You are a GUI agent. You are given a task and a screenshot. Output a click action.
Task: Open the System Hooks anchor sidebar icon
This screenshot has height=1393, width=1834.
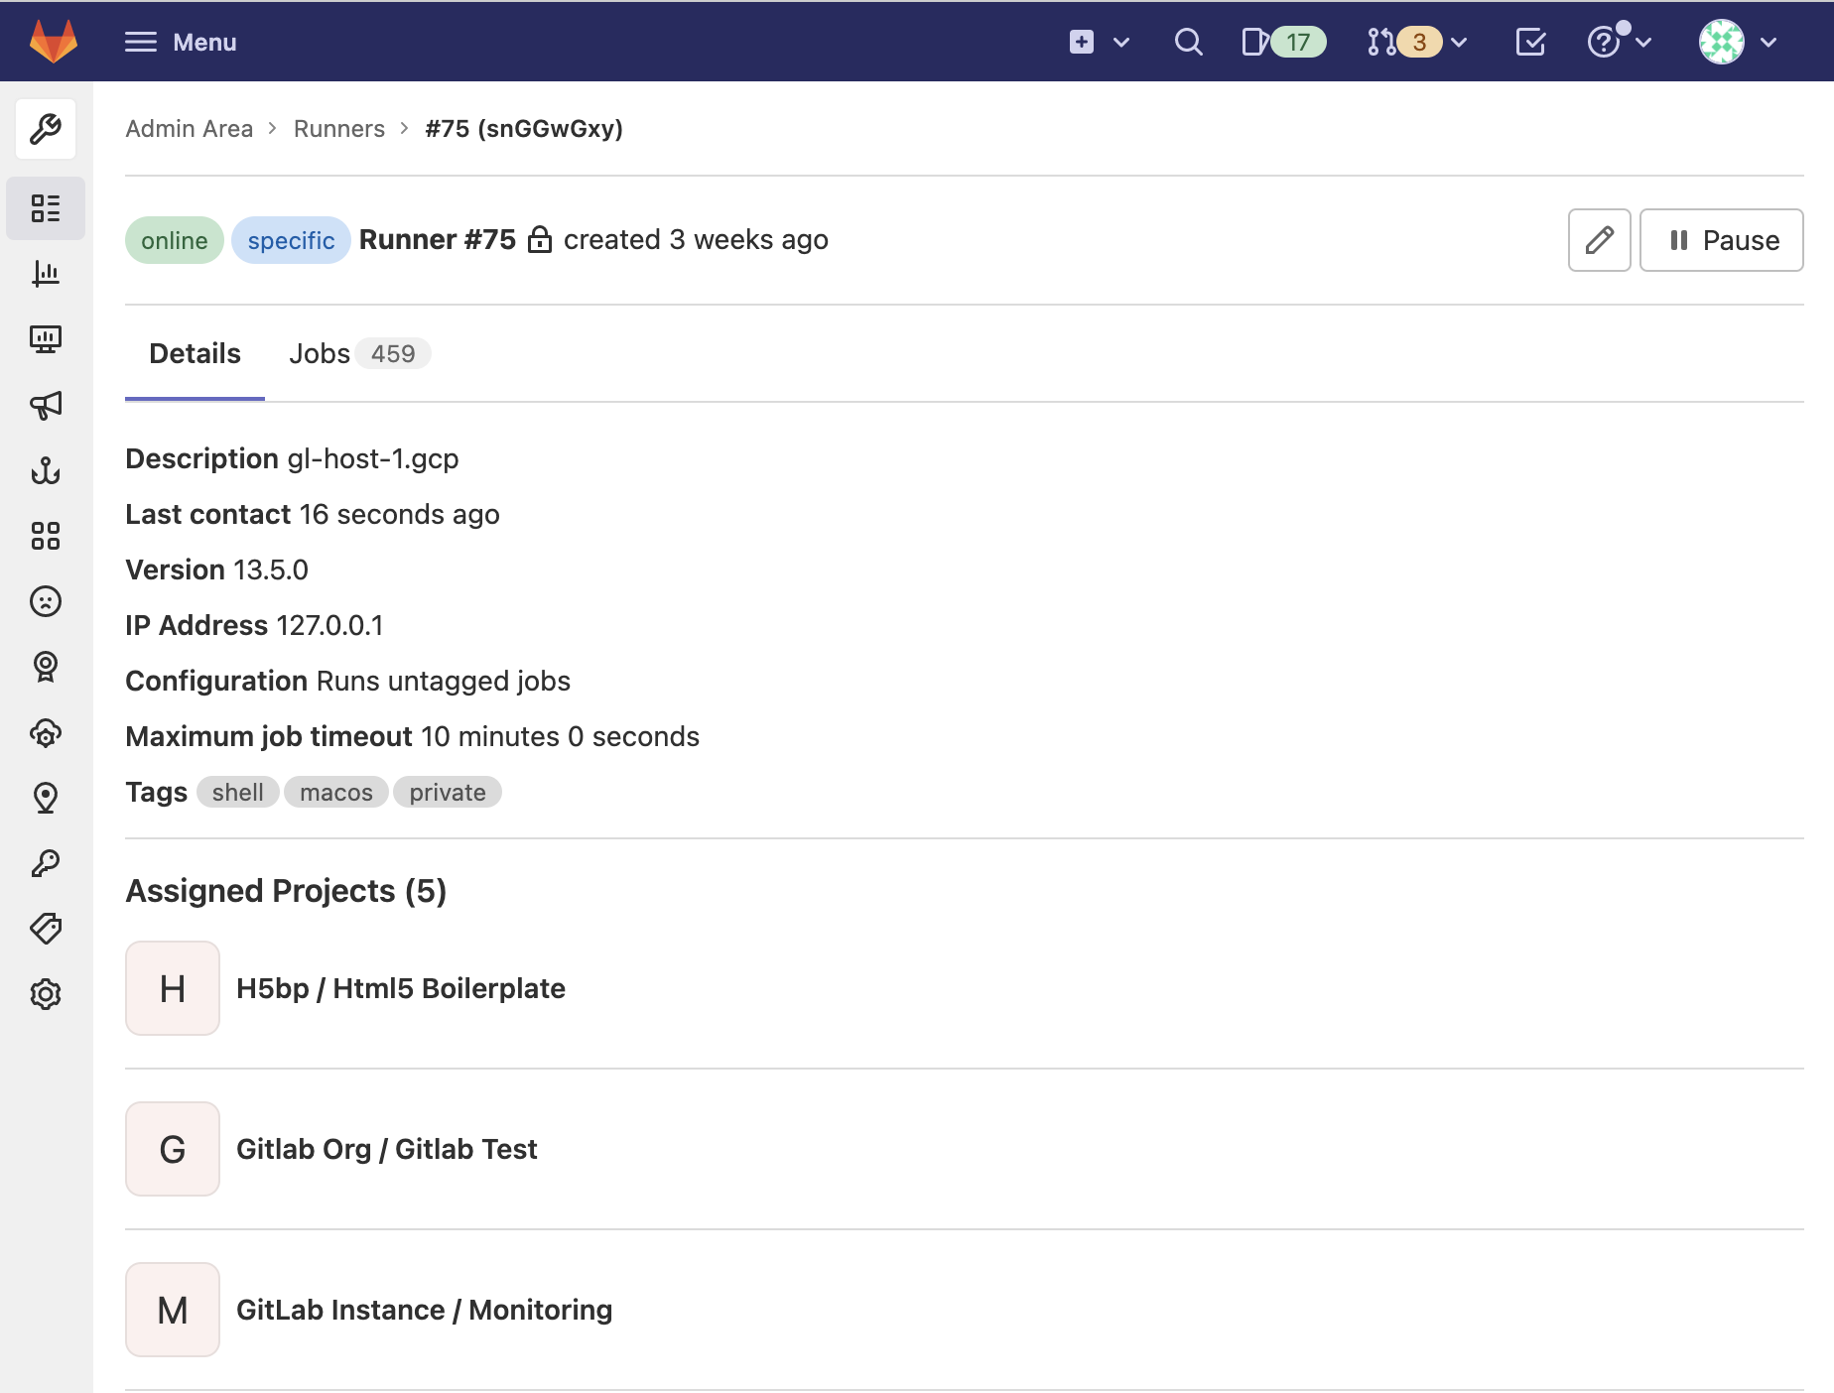[x=46, y=470]
